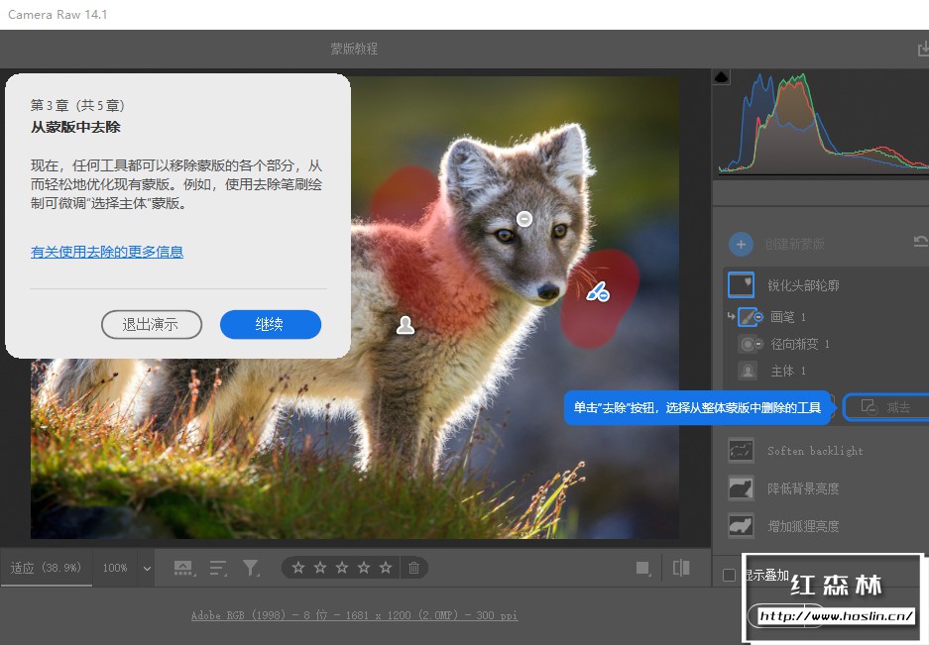Click the 蒙版教程 title text
929x645 pixels.
coord(354,49)
